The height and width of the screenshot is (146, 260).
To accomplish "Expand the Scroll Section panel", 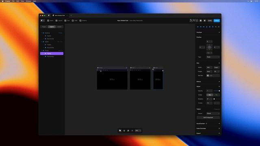I will click(219, 124).
